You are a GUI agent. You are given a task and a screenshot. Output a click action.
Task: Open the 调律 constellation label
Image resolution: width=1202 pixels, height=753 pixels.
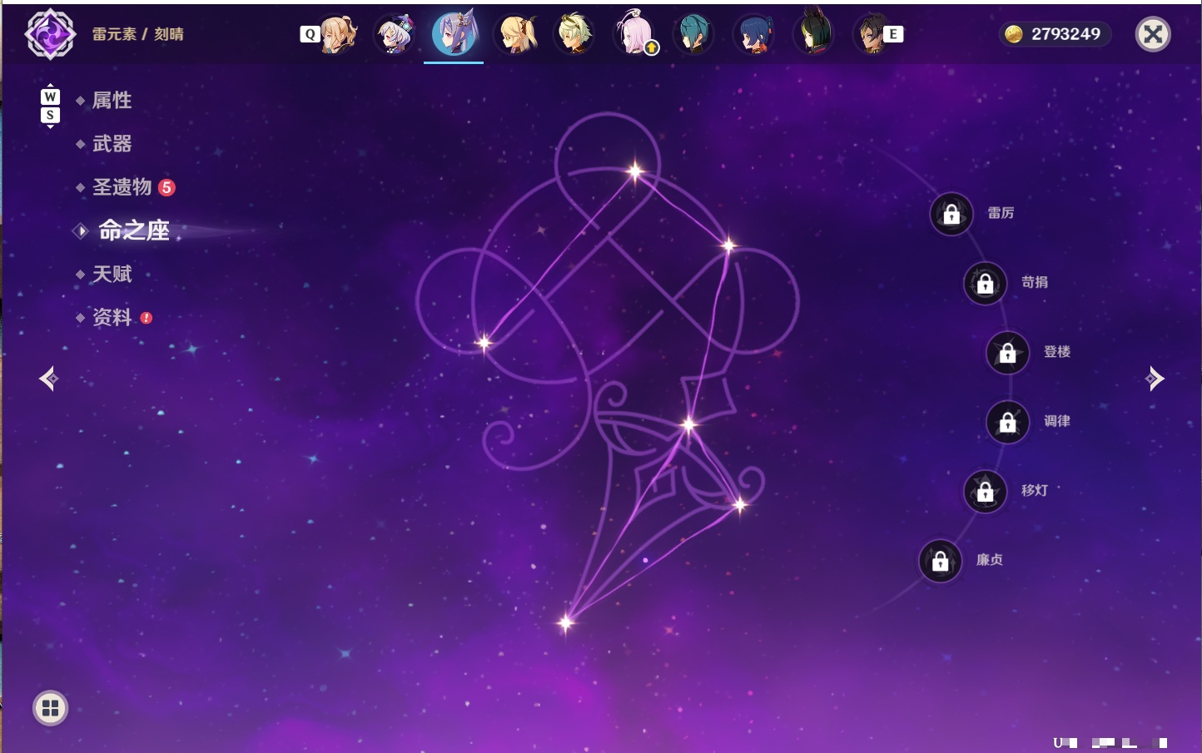tap(1057, 421)
